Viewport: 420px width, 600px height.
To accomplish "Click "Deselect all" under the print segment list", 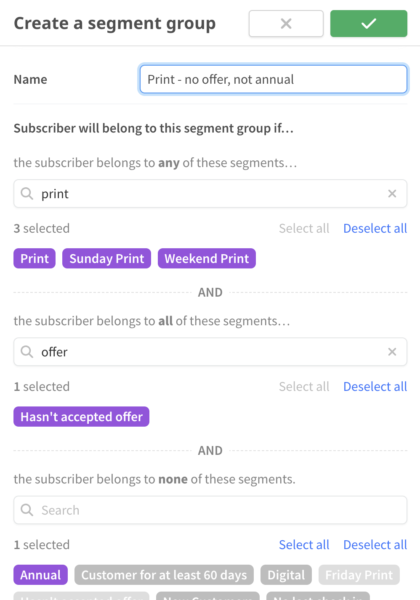I will click(x=375, y=228).
